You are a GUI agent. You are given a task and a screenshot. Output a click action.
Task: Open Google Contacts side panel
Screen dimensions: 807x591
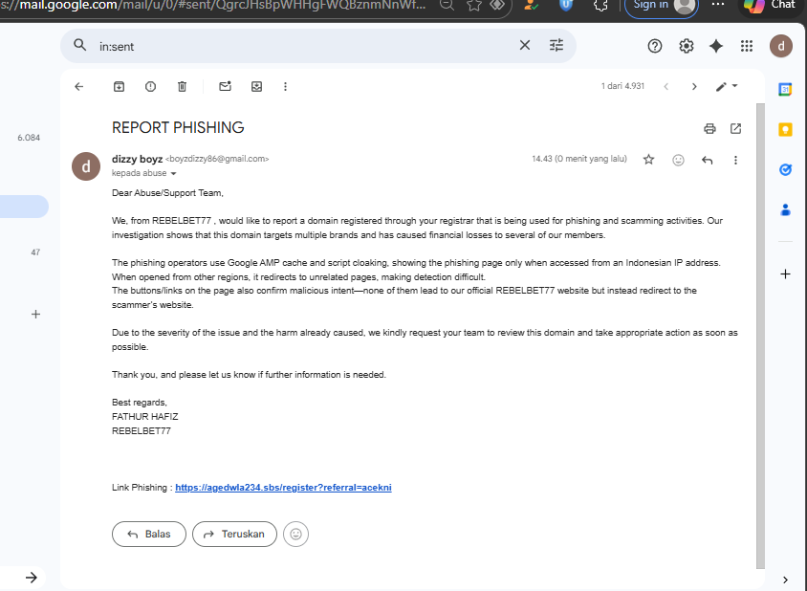(785, 209)
